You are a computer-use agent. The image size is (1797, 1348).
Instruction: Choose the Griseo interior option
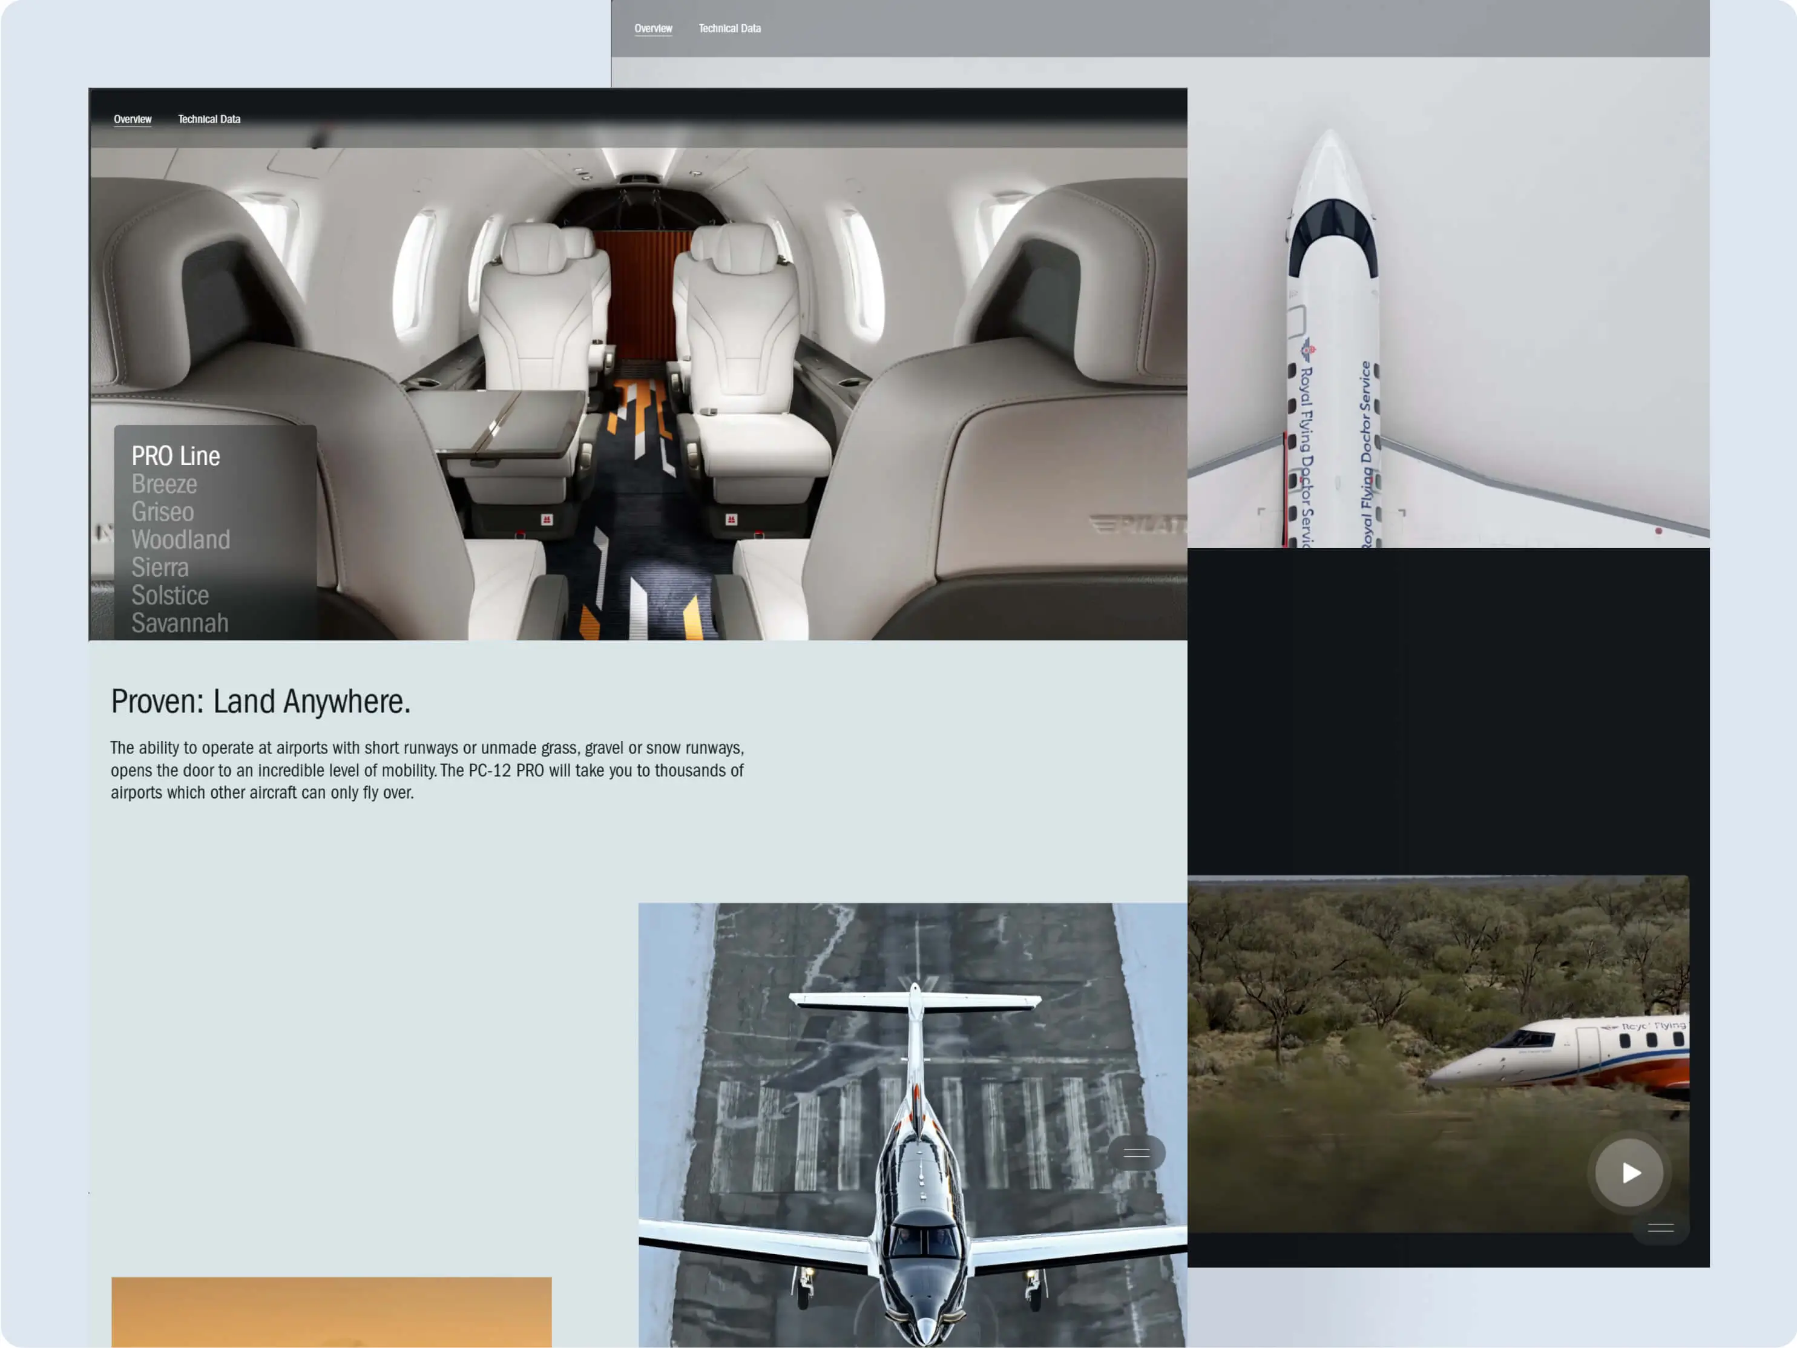pyautogui.click(x=162, y=511)
